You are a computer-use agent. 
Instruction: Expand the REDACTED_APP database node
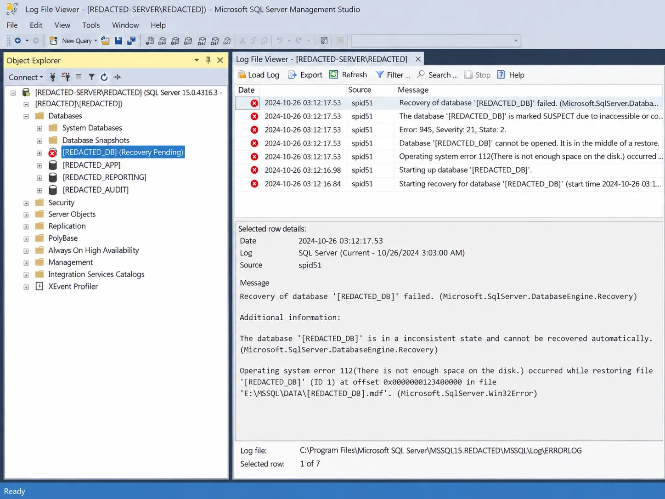point(39,165)
